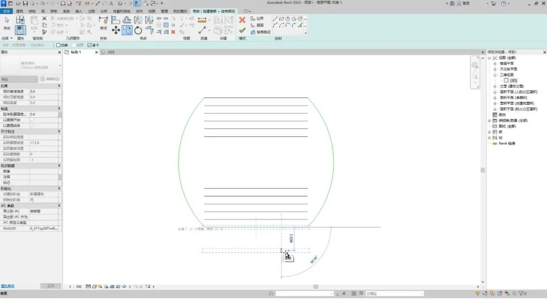Open the Measure Between Two References tool
Screen dimensions: 547x308
point(202,20)
